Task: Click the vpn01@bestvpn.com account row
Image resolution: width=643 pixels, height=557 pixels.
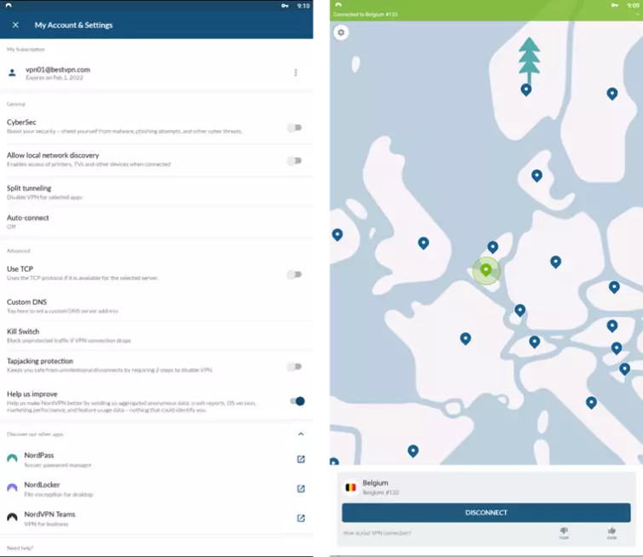Action: pyautogui.click(x=157, y=73)
